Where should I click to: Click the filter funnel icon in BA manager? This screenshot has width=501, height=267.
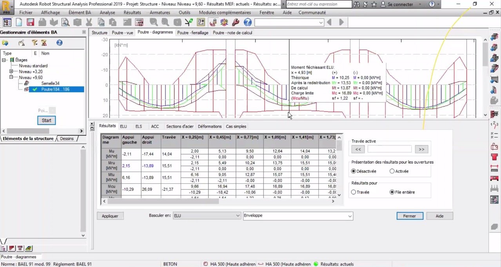click(34, 43)
